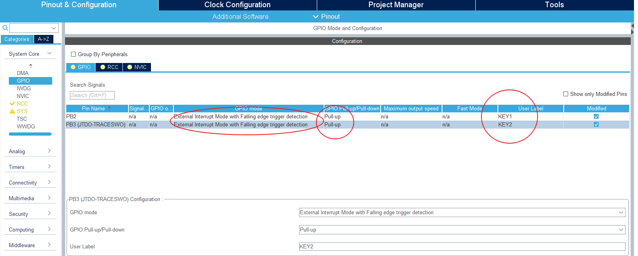Uncheck the Modified checkbox for PB2

596,116
